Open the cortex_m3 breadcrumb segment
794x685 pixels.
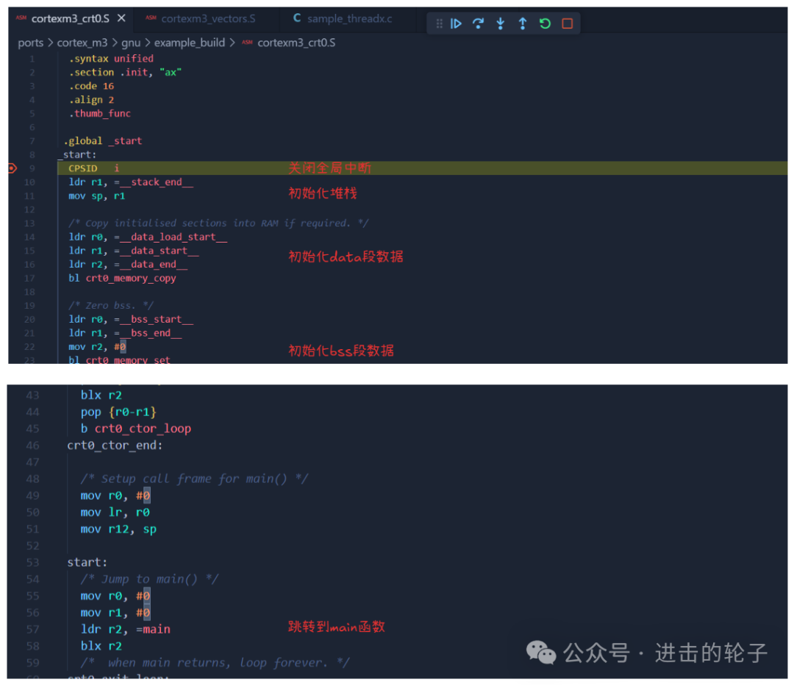82,43
